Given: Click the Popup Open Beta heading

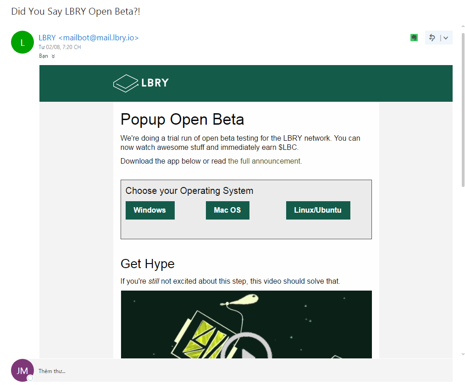Looking at the screenshot, I should point(182,120).
